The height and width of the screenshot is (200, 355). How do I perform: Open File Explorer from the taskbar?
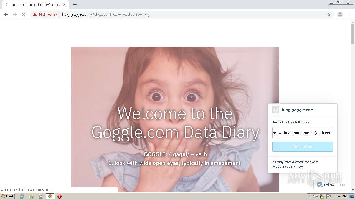tap(31, 196)
